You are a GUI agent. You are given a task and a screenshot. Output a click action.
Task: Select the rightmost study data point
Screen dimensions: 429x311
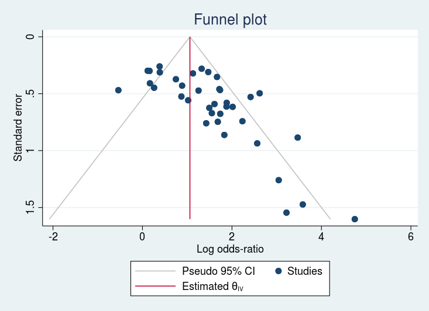[x=355, y=219]
